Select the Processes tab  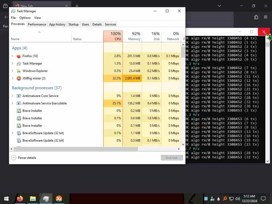point(18,24)
